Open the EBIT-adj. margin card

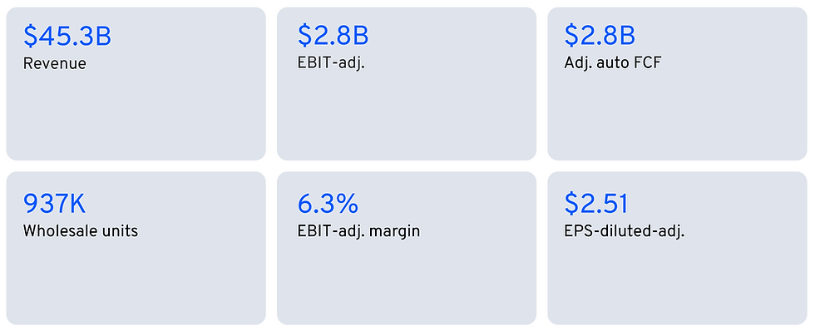pyautogui.click(x=407, y=248)
